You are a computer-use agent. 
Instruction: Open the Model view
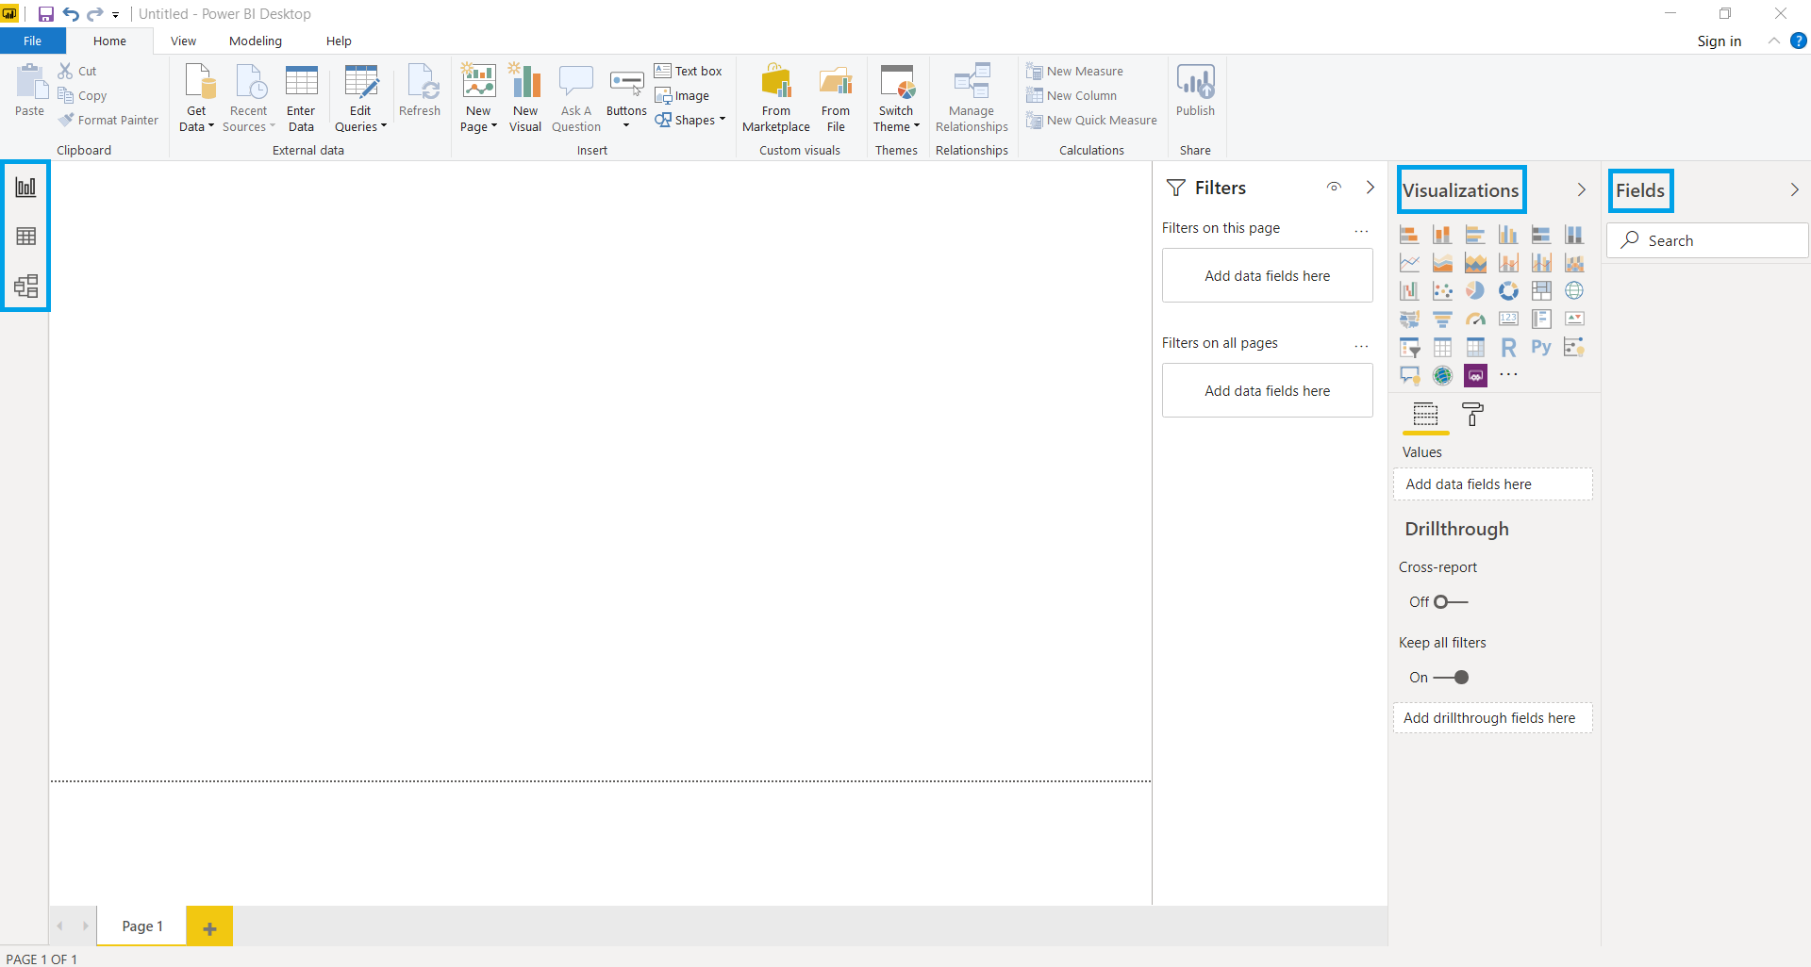25,286
